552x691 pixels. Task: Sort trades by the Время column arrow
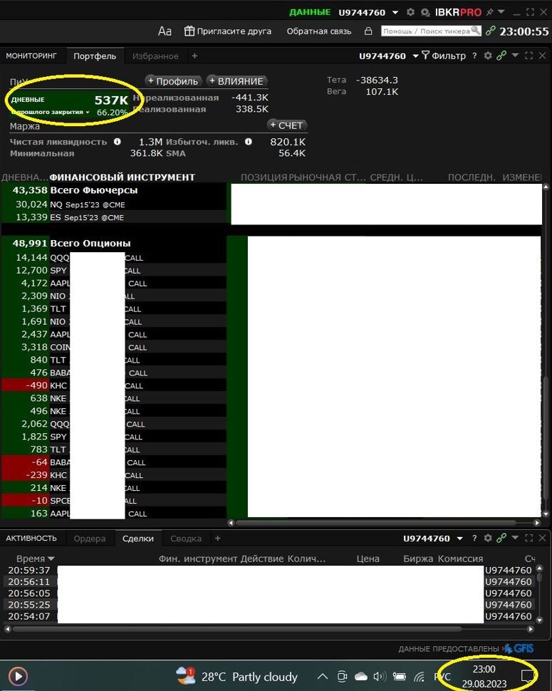tap(51, 558)
